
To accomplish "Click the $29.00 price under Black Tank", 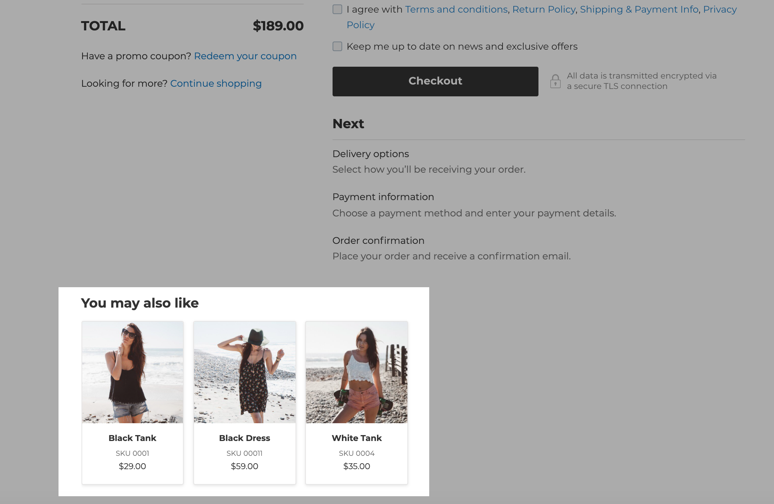I will click(132, 466).
